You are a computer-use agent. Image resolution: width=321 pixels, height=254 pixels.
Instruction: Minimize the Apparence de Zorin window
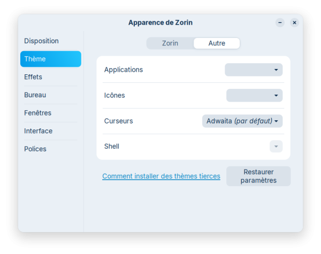(280, 22)
